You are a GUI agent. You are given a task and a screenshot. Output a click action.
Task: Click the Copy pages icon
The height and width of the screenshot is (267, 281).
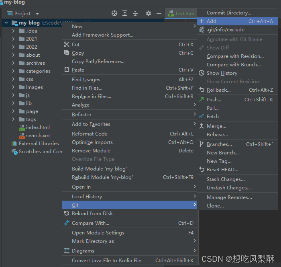click(x=67, y=53)
